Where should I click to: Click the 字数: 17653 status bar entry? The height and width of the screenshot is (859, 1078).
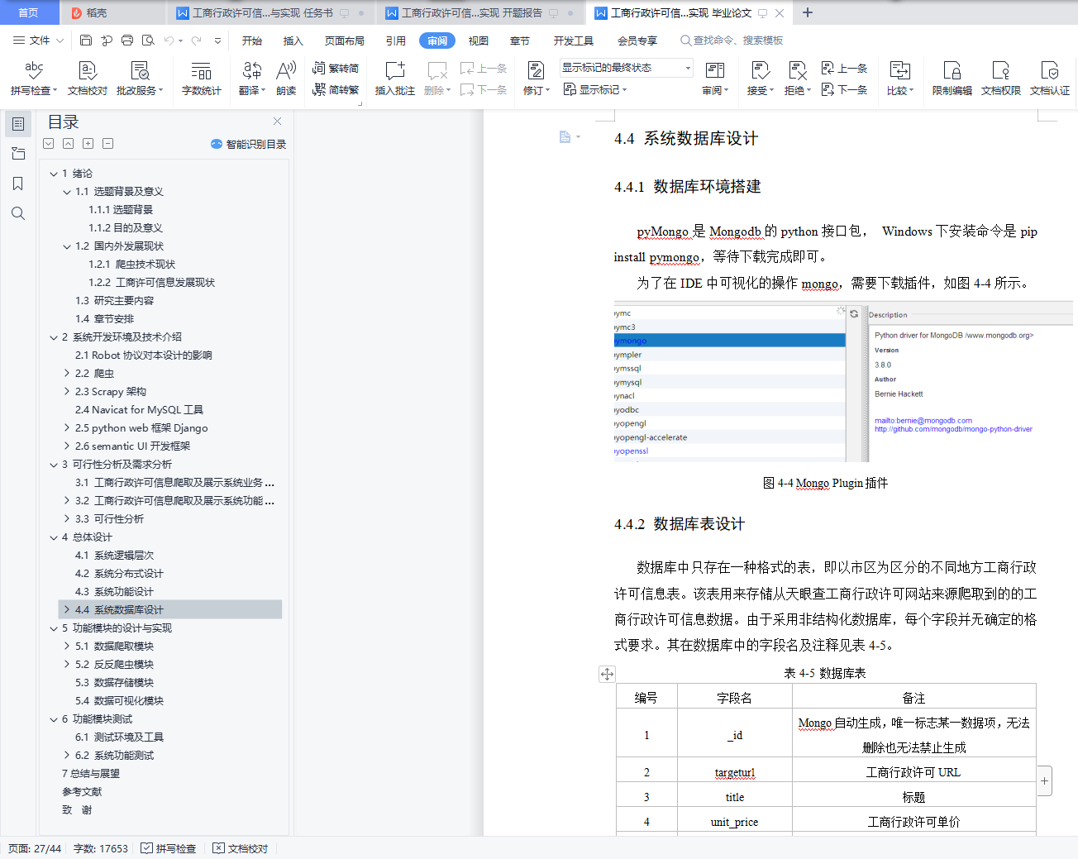(101, 848)
